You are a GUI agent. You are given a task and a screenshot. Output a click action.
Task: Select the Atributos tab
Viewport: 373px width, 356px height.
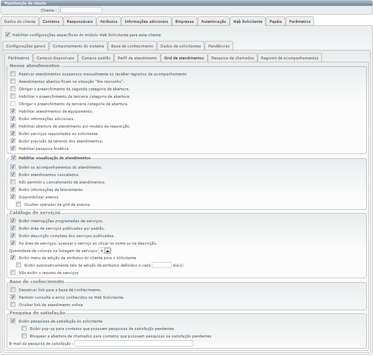coord(109,21)
